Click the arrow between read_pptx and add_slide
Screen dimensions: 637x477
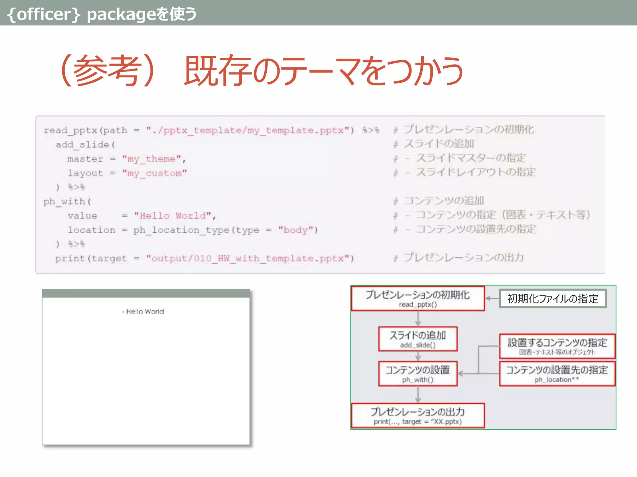[418, 318]
